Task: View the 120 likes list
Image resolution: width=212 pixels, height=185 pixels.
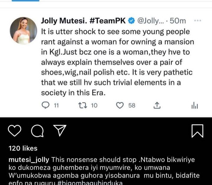Action: [x=23, y=148]
